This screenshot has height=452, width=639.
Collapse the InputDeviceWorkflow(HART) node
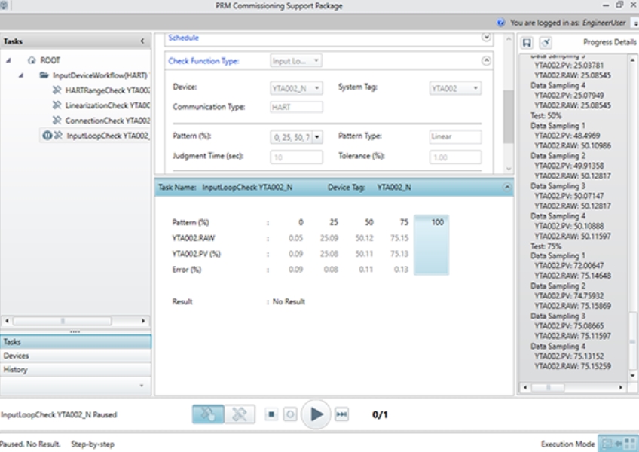coord(21,75)
